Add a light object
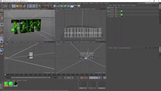This screenshot has width=161, height=91. (x=79, y=6)
